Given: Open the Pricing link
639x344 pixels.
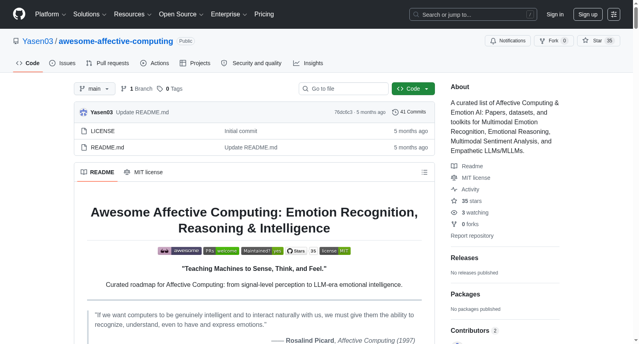Looking at the screenshot, I should [x=264, y=14].
